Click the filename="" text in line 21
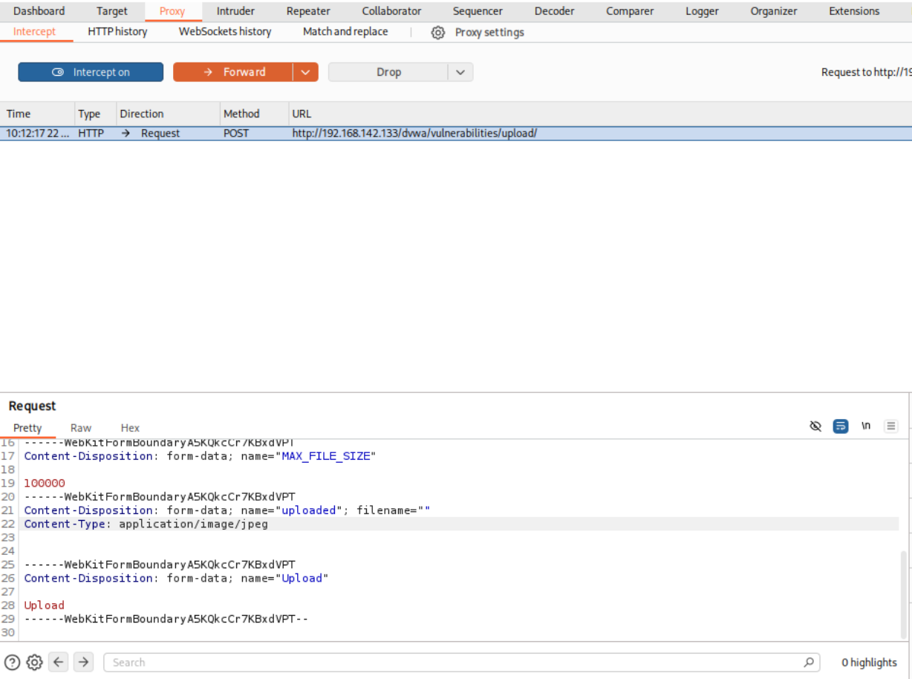This screenshot has height=679, width=912. 394,510
